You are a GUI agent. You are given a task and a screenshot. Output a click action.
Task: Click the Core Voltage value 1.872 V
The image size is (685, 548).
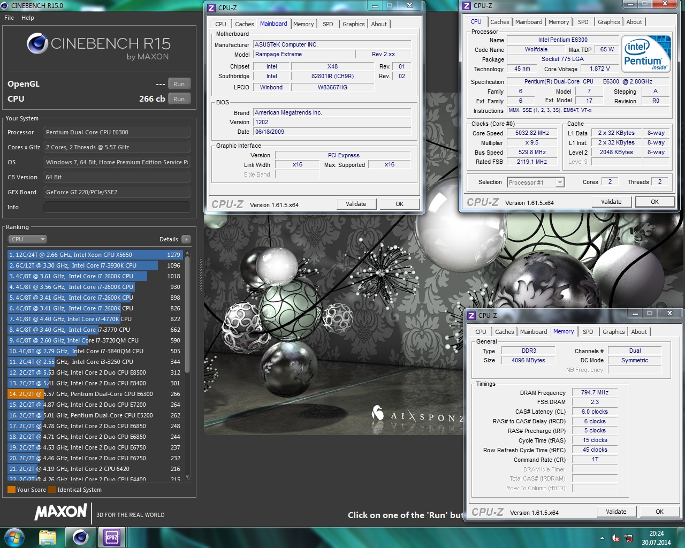click(x=599, y=68)
